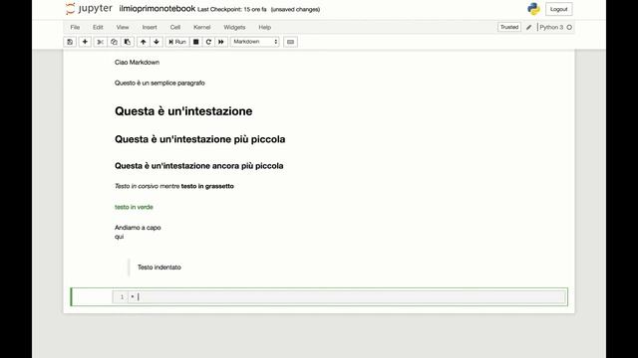Click the heading 'Questa è un'intestazione'
This screenshot has width=638, height=358.
pos(183,111)
